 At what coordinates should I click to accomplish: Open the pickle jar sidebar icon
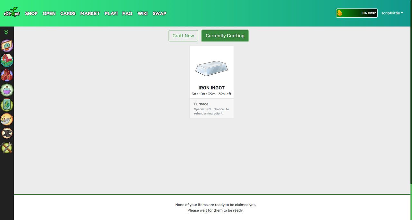[x=7, y=105]
